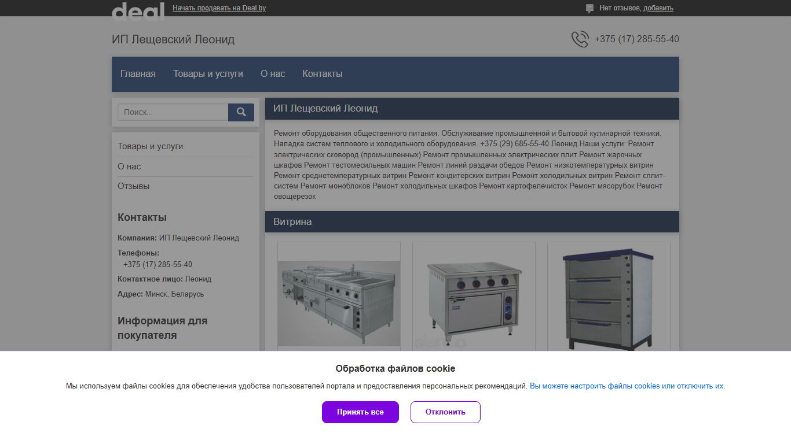
Task: Select 'О нас' in the top navigation bar
Action: pyautogui.click(x=273, y=74)
